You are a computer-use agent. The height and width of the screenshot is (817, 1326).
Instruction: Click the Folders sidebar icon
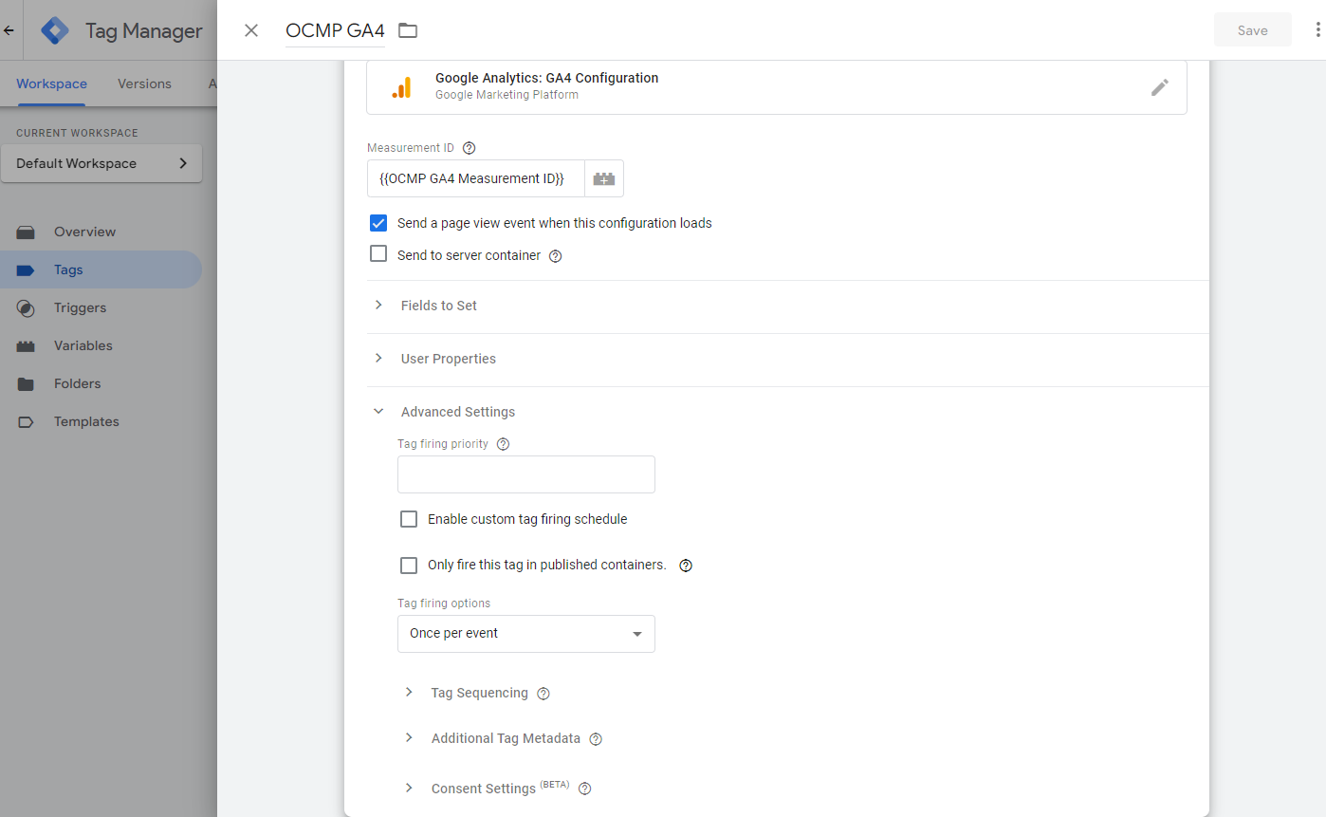26,383
